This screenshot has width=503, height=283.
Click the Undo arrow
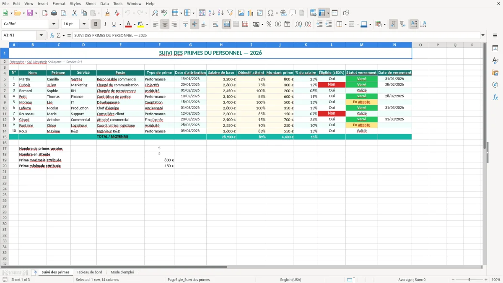127,13
